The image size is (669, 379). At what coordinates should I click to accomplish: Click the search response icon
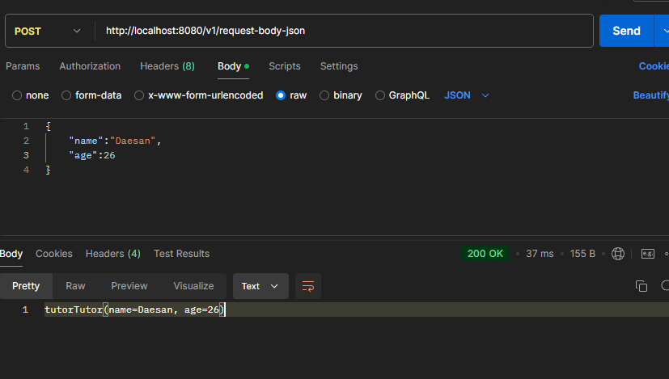click(x=665, y=285)
